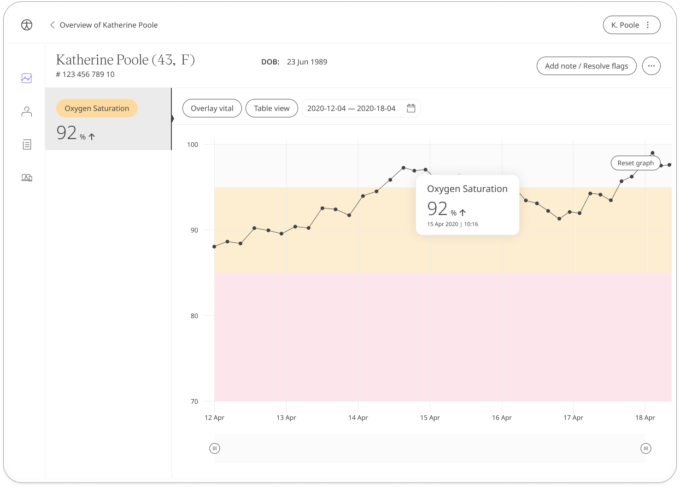Click the 92 % reading in sidebar
The height and width of the screenshot is (488, 680).
click(x=76, y=133)
